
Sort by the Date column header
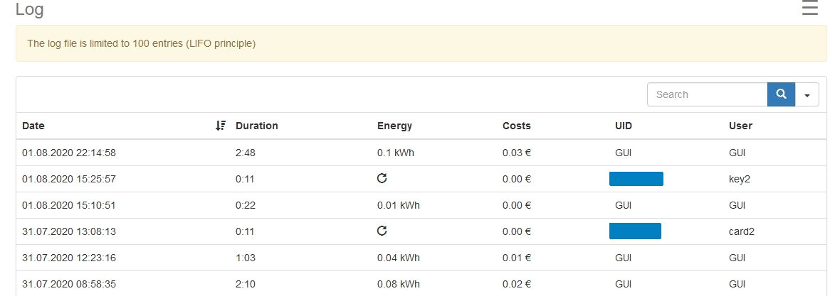(33, 126)
